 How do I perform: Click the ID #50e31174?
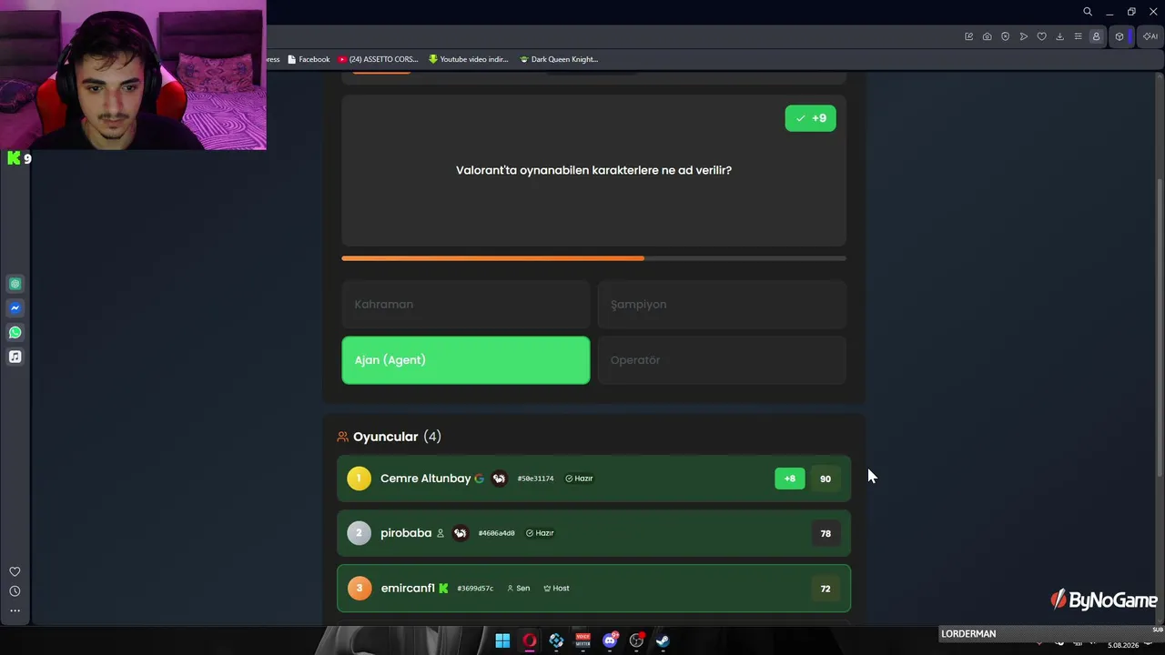click(x=535, y=479)
